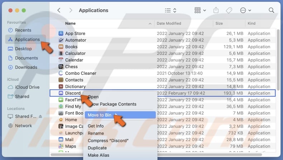The image size is (283, 160).
Task: Toggle sort direction arrow in Name column
Action: click(x=150, y=24)
